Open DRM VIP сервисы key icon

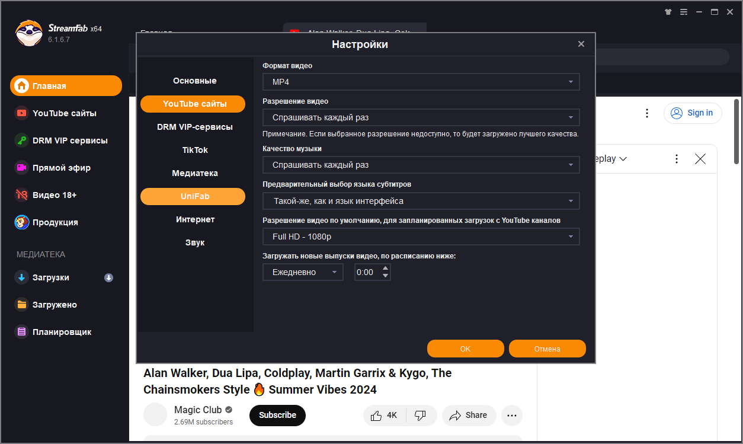pyautogui.click(x=22, y=140)
